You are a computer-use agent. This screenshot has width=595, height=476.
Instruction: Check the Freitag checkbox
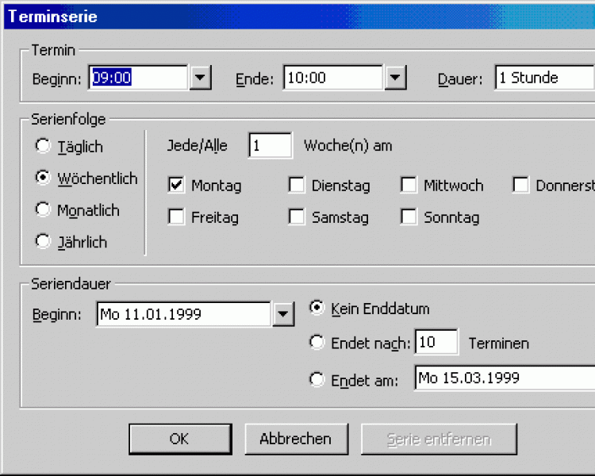pos(176,217)
